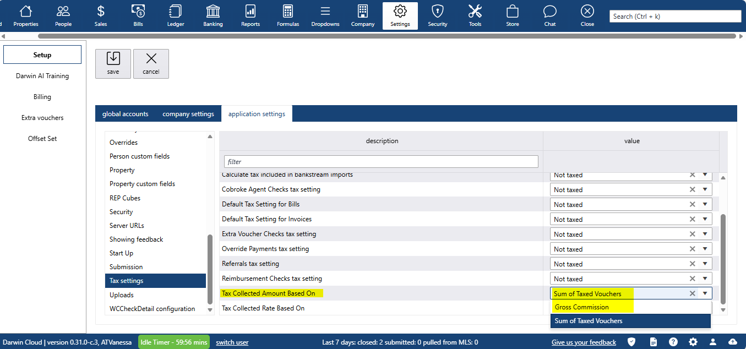746x349 pixels.
Task: Select Uploads in the settings list
Action: click(122, 295)
